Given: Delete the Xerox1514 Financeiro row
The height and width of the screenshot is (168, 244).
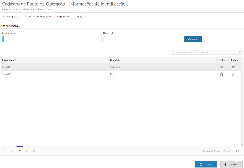Looking at the screenshot, I should [233, 67].
